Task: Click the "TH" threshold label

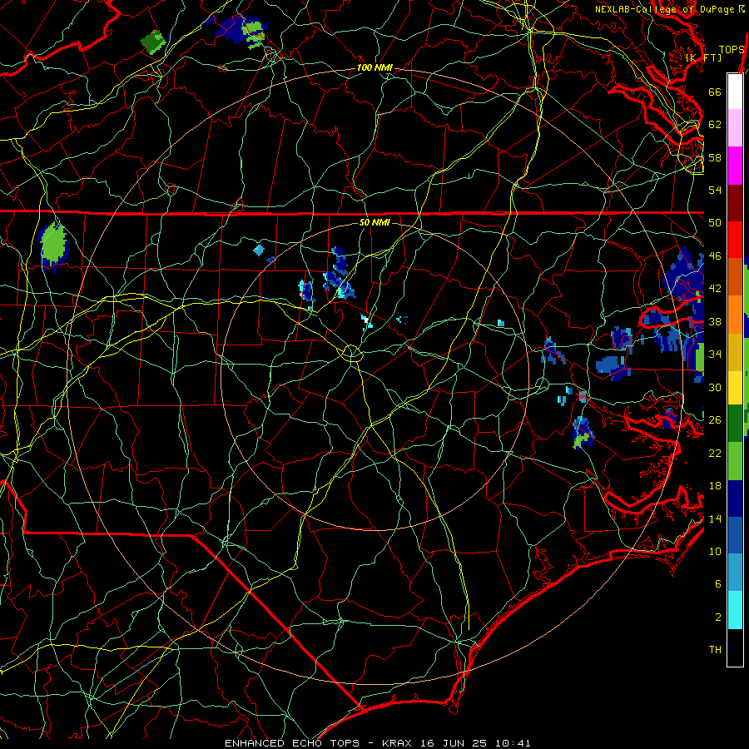Action: point(715,650)
